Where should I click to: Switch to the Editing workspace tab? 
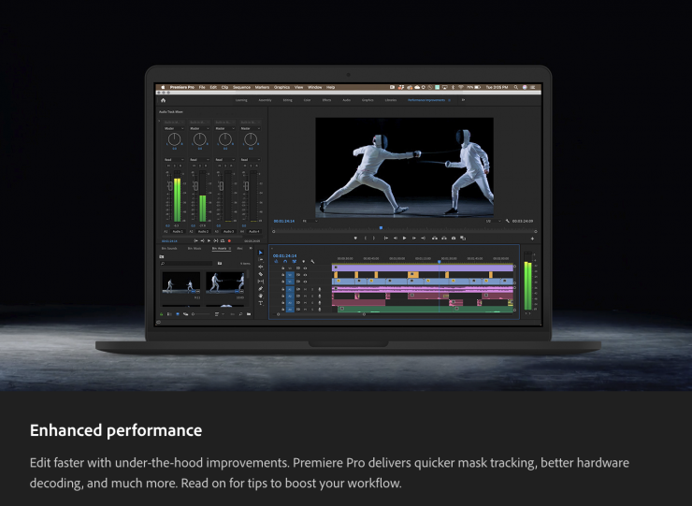click(287, 98)
